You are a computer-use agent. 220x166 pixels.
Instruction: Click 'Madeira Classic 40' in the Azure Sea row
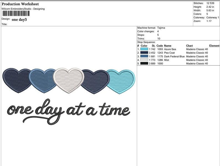tap(197, 49)
